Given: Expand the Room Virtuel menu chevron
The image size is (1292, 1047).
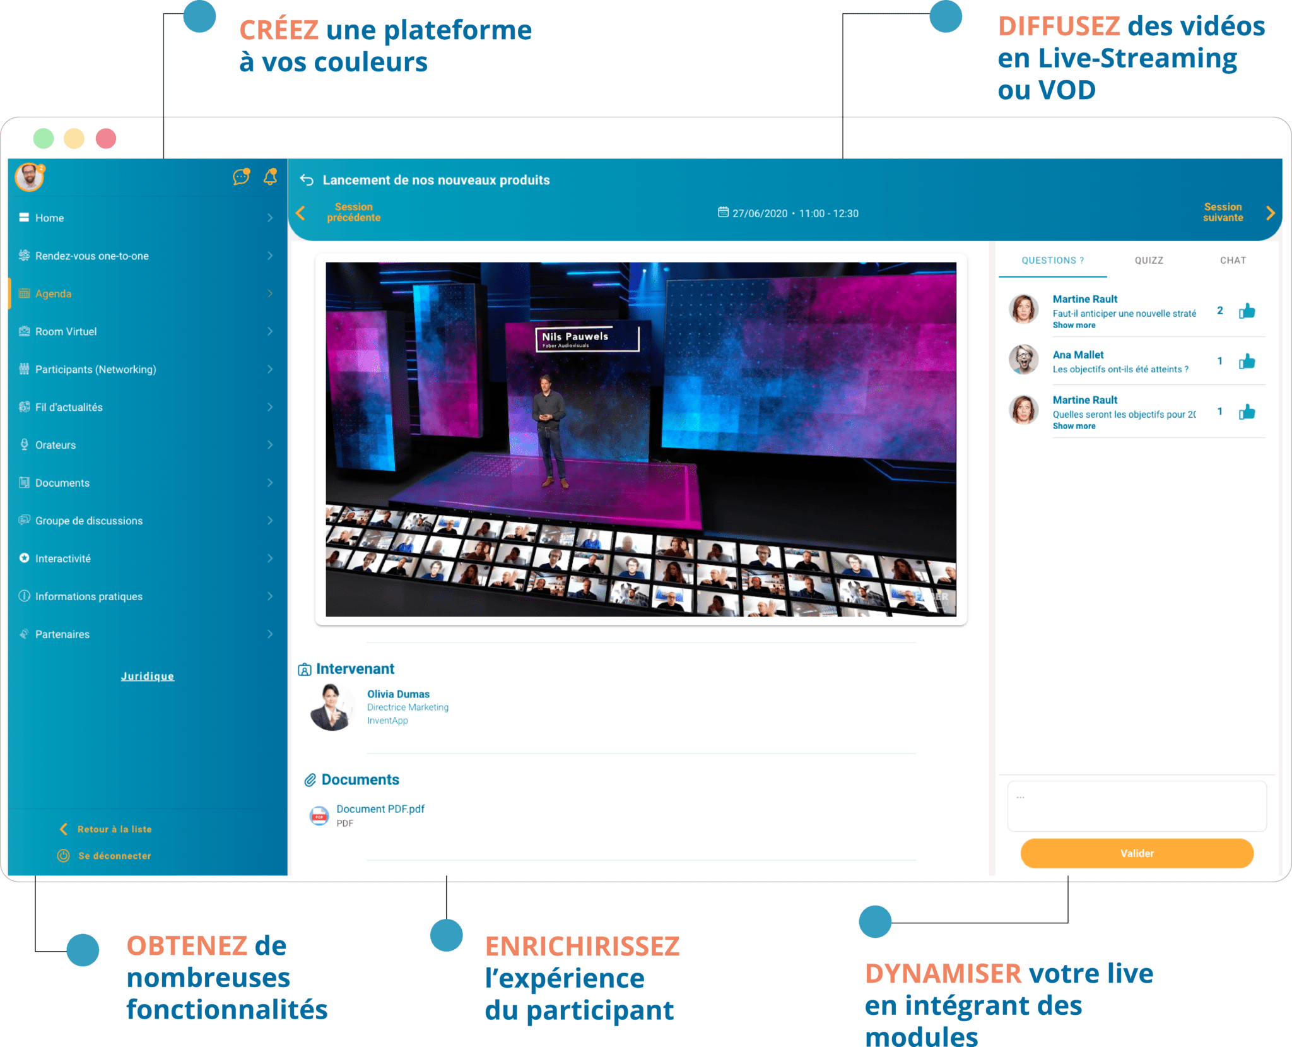Looking at the screenshot, I should tap(270, 331).
